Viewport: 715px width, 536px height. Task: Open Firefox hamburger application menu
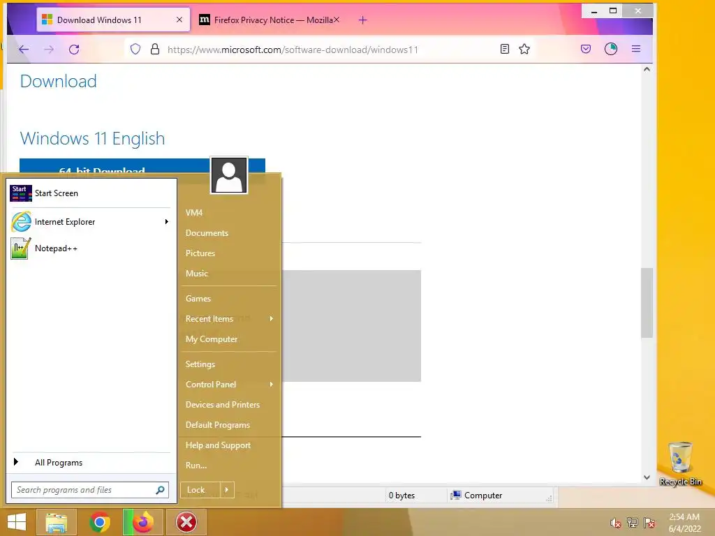[x=636, y=50]
